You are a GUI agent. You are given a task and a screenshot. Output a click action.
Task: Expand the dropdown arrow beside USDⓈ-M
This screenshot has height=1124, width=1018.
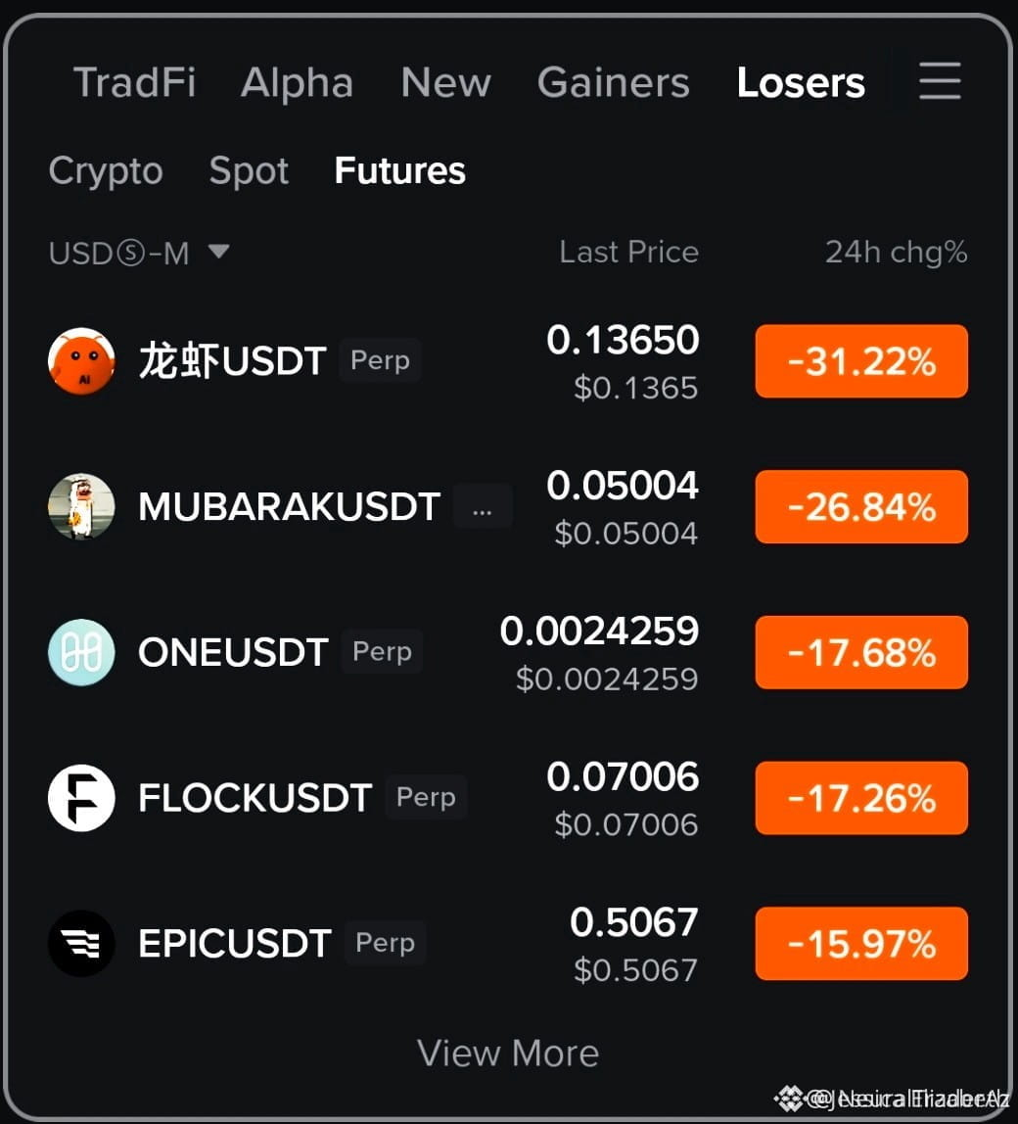tap(218, 251)
